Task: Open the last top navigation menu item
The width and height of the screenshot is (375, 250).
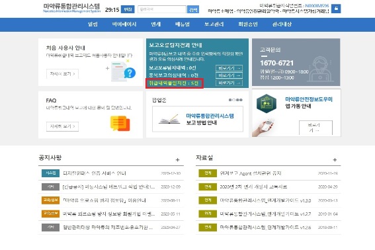Action: click(282, 24)
